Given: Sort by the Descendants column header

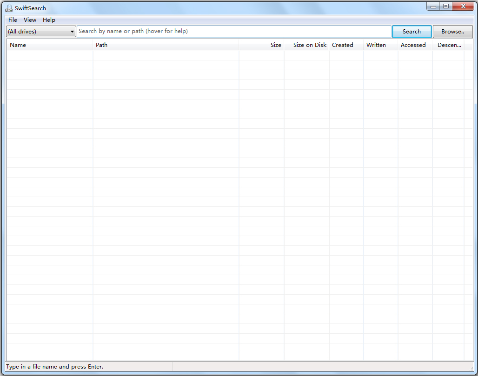Looking at the screenshot, I should pos(448,45).
